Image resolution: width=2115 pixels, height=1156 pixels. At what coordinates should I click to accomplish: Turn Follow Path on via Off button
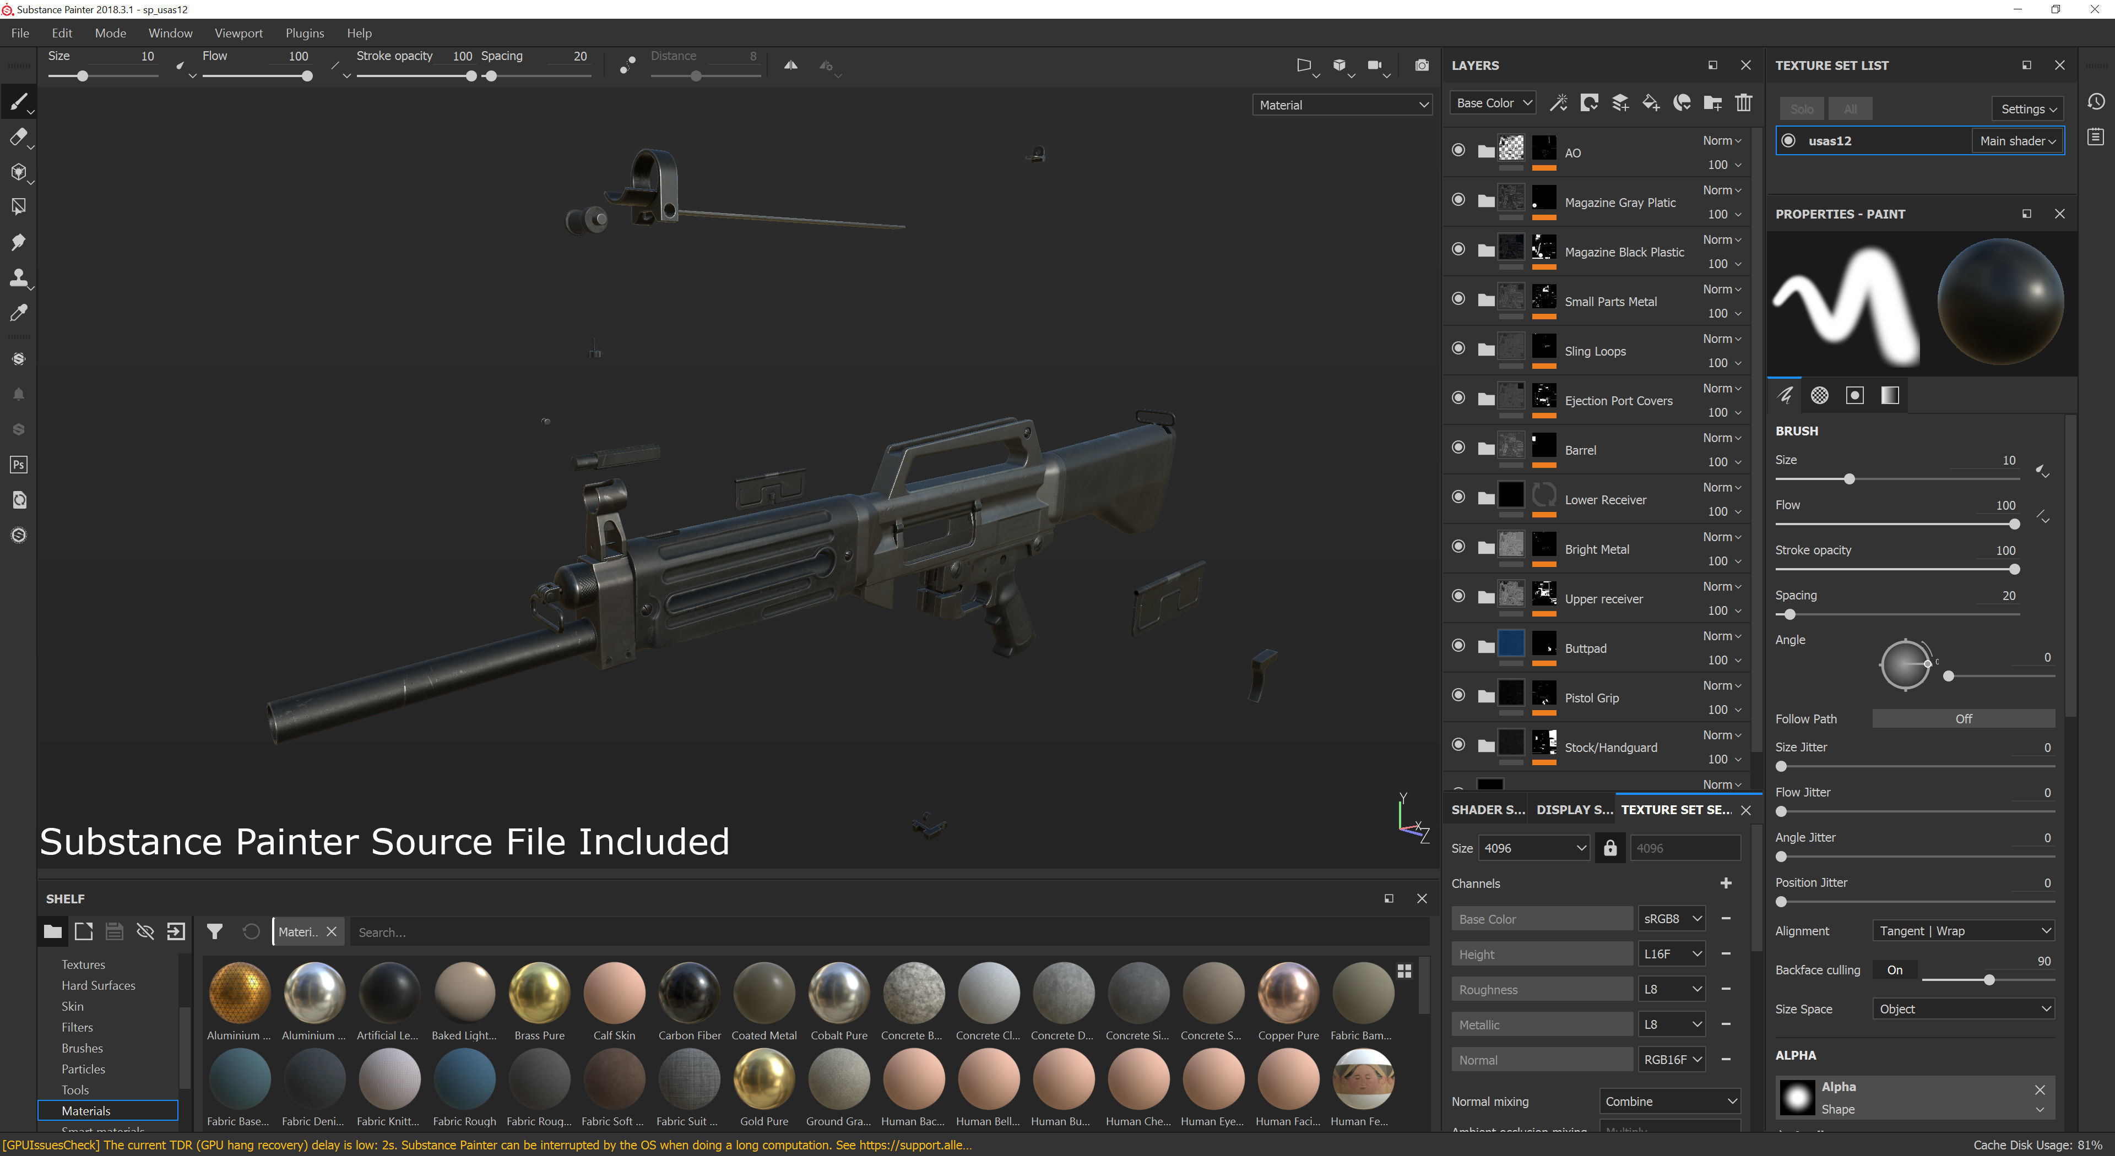(x=1963, y=718)
